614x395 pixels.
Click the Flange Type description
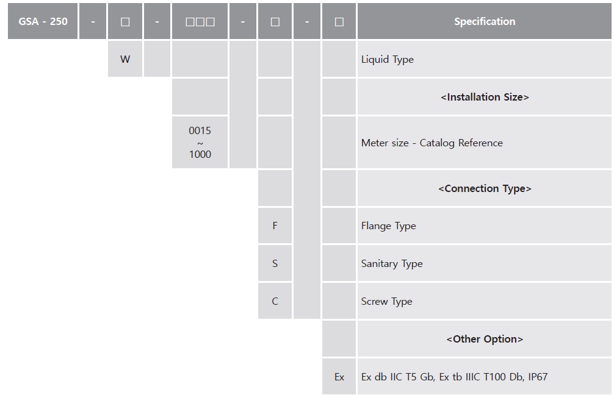tap(389, 226)
